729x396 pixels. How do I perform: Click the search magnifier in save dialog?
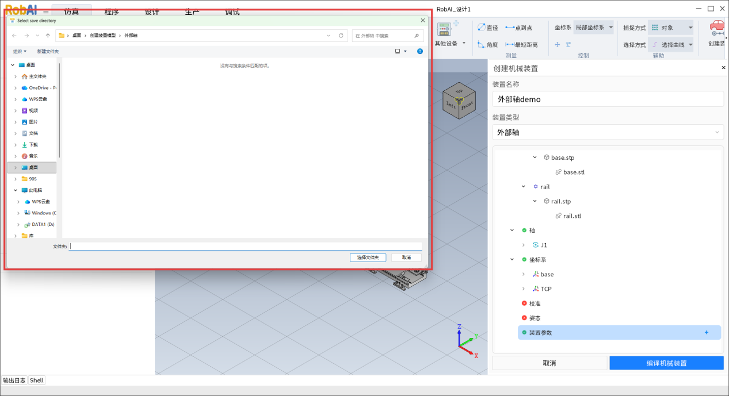417,36
